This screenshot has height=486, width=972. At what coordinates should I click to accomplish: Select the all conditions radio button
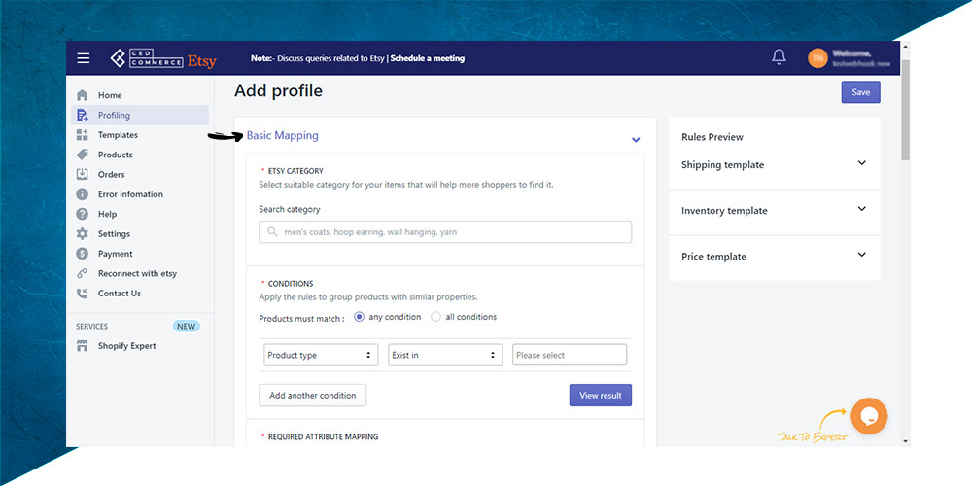(435, 317)
